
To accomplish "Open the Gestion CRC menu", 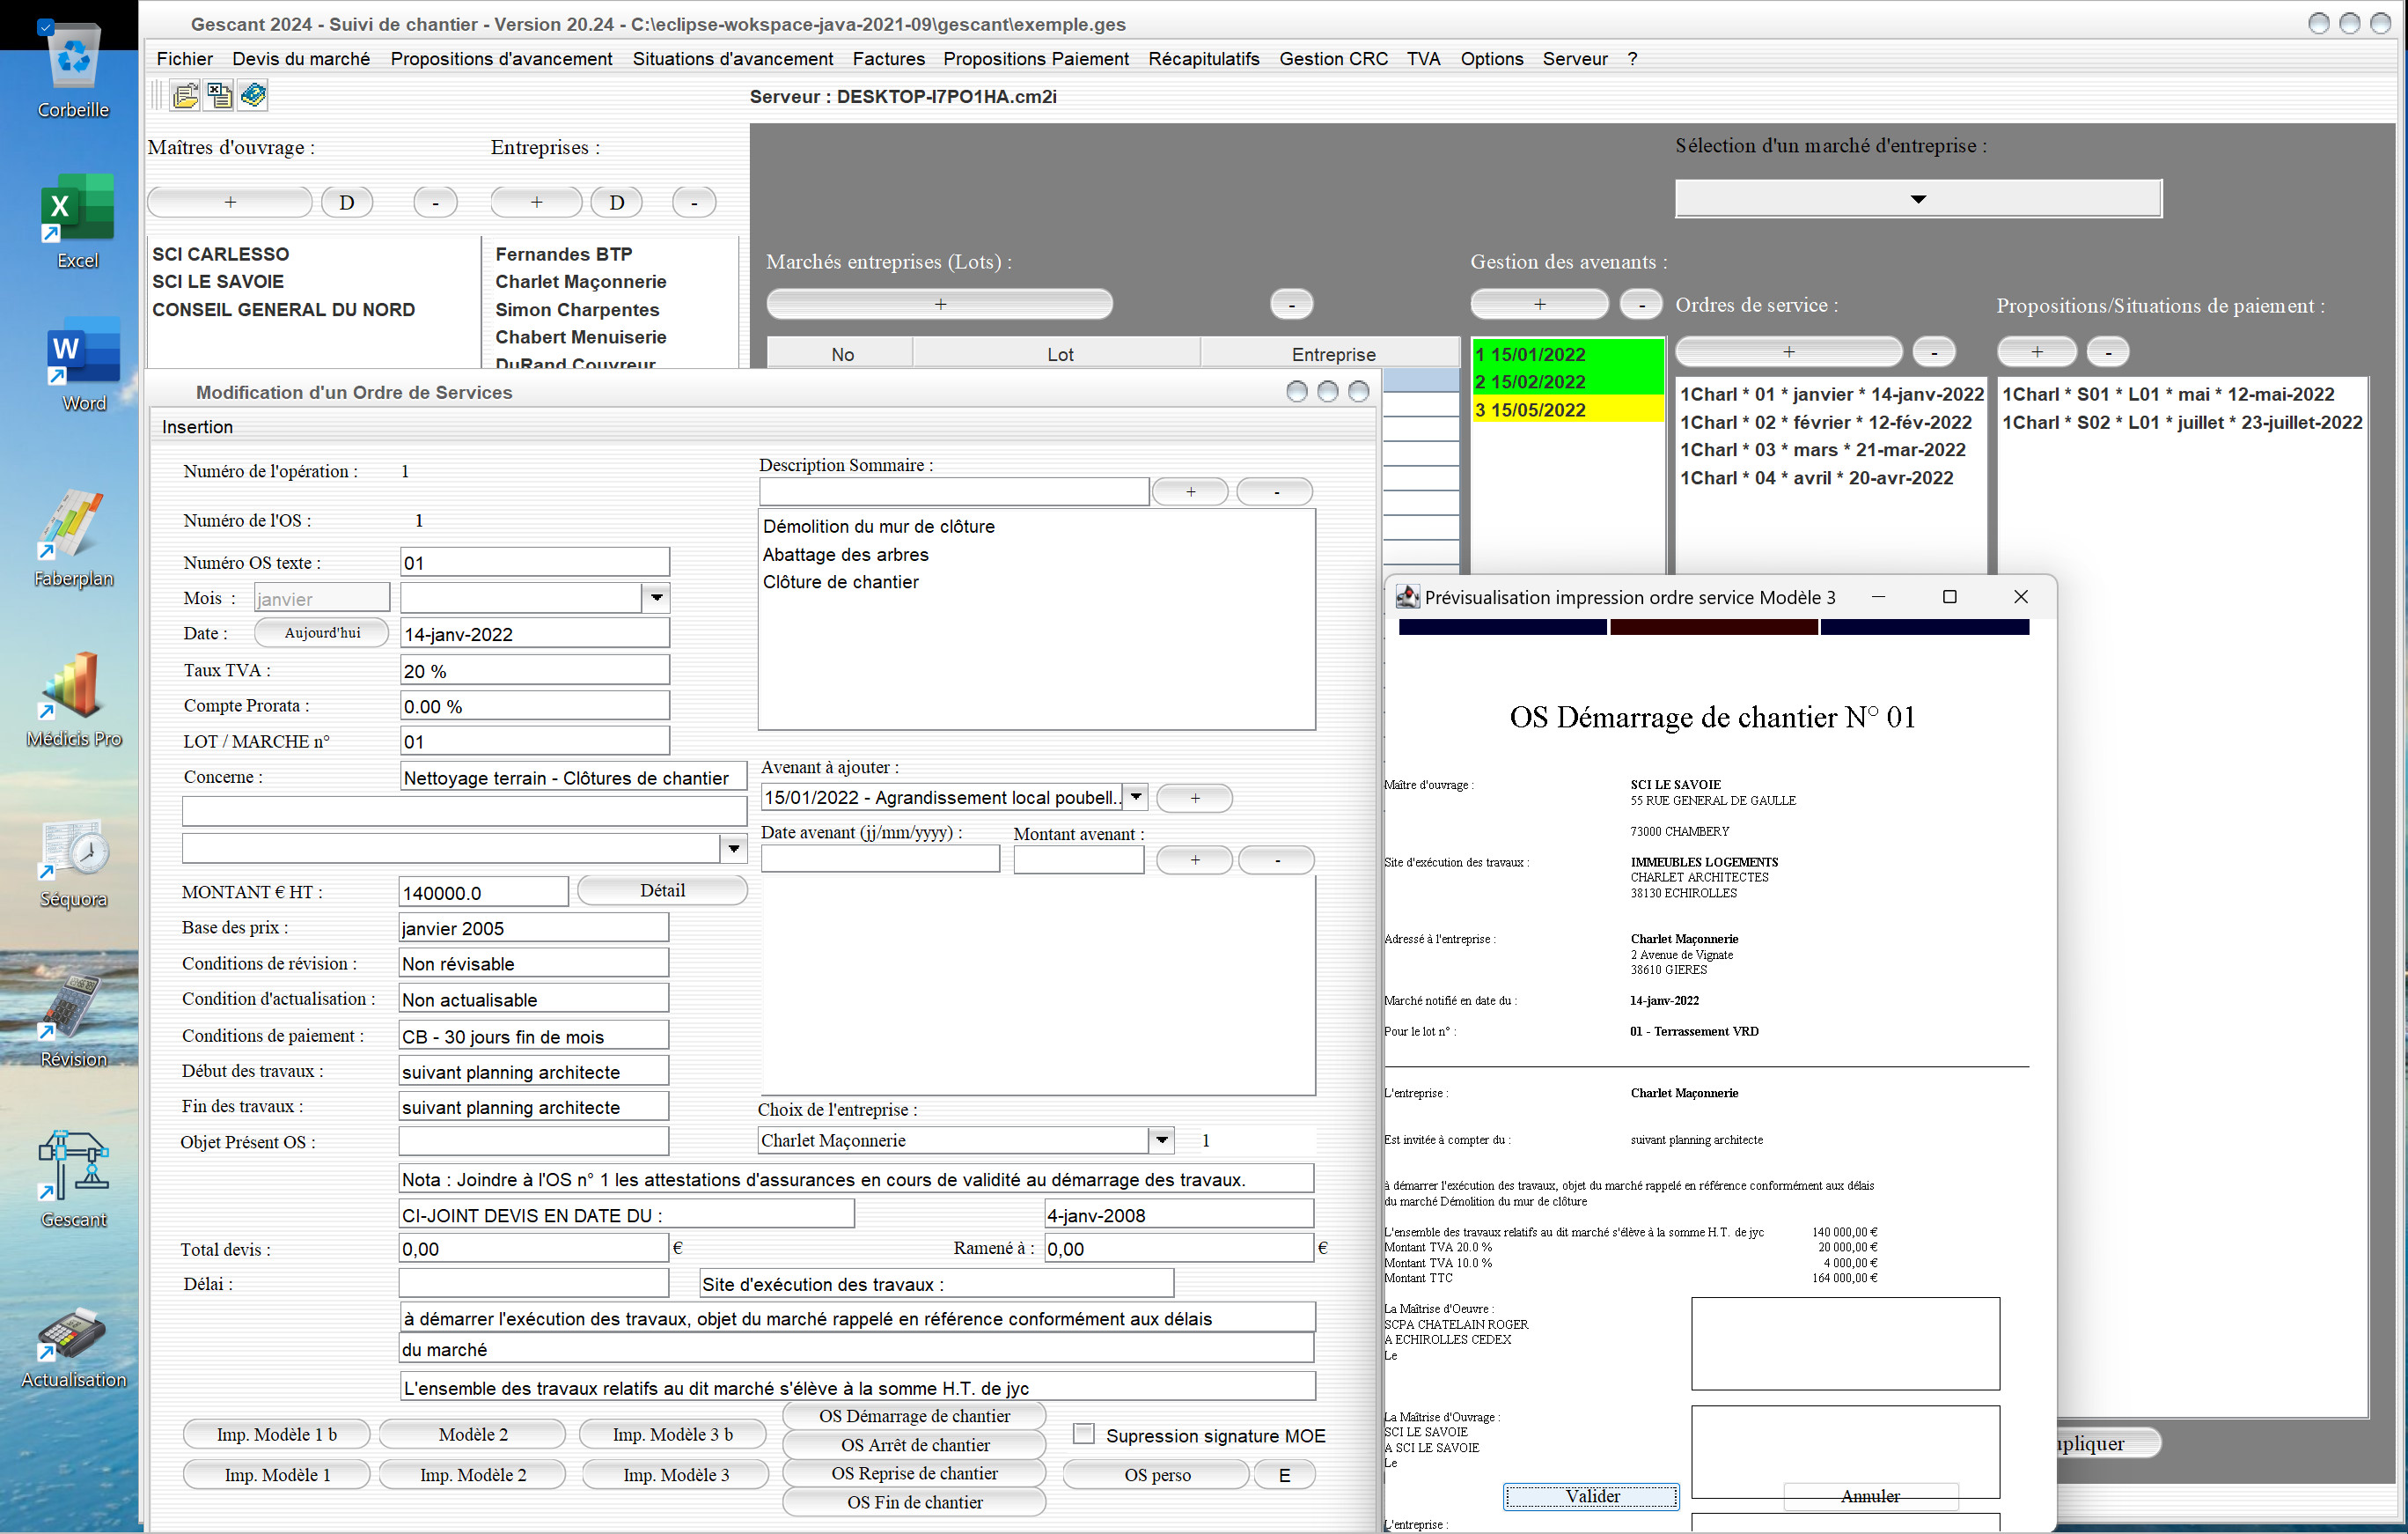I will tap(1333, 59).
